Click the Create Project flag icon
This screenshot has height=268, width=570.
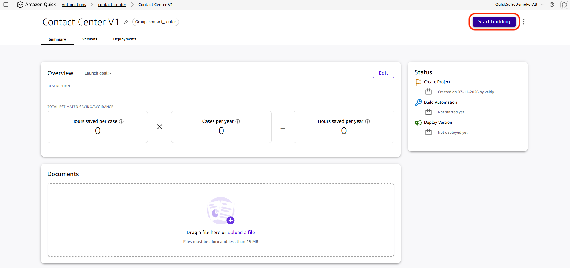click(418, 82)
